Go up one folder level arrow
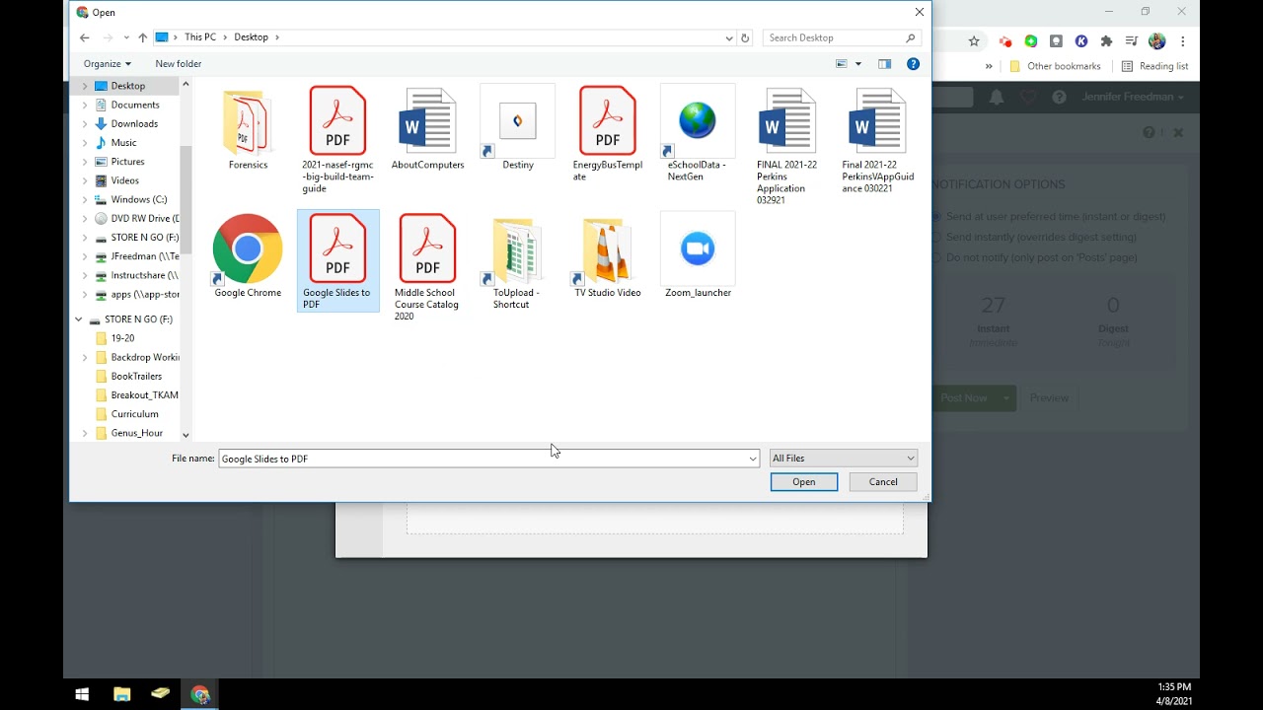Viewport: 1263px width, 710px height. pyautogui.click(x=143, y=37)
